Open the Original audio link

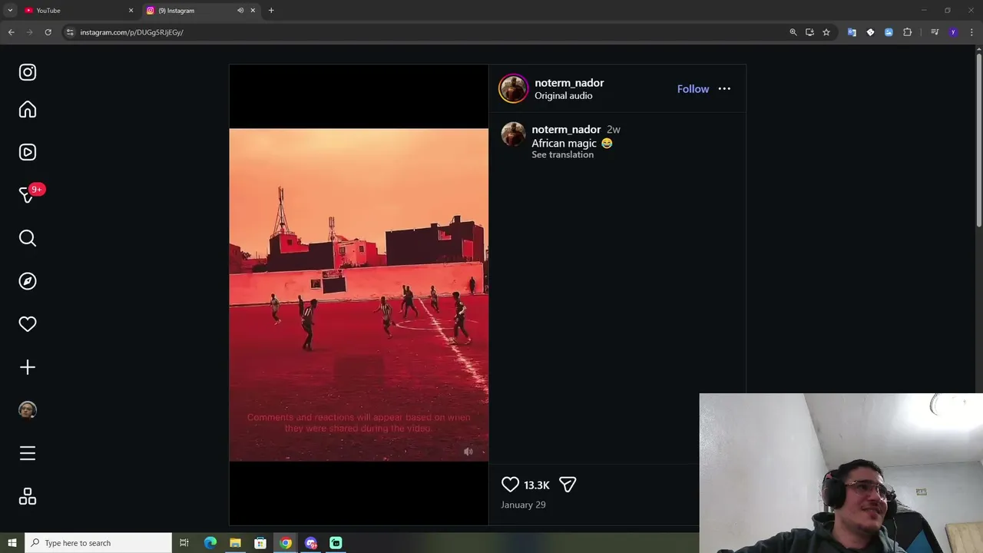click(x=563, y=96)
